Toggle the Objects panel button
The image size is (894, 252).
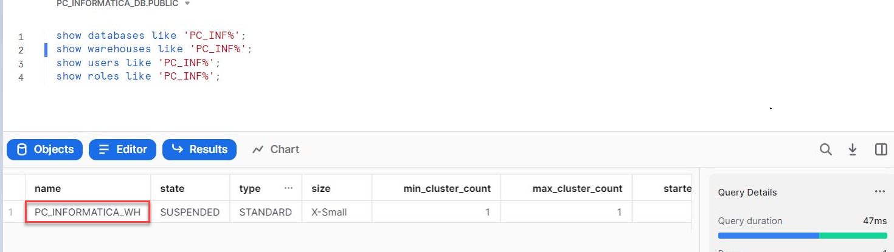(x=44, y=149)
